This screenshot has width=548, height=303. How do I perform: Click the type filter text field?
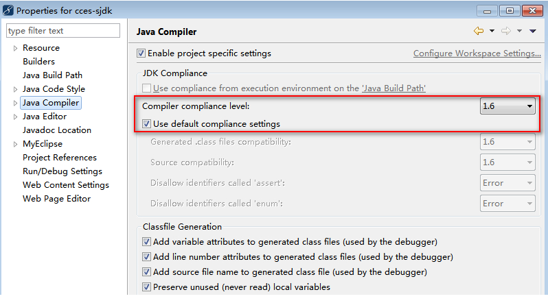pyautogui.click(x=62, y=31)
